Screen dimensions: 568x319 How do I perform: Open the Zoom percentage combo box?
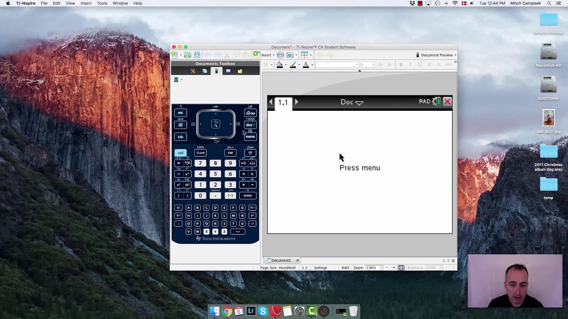[x=375, y=268]
